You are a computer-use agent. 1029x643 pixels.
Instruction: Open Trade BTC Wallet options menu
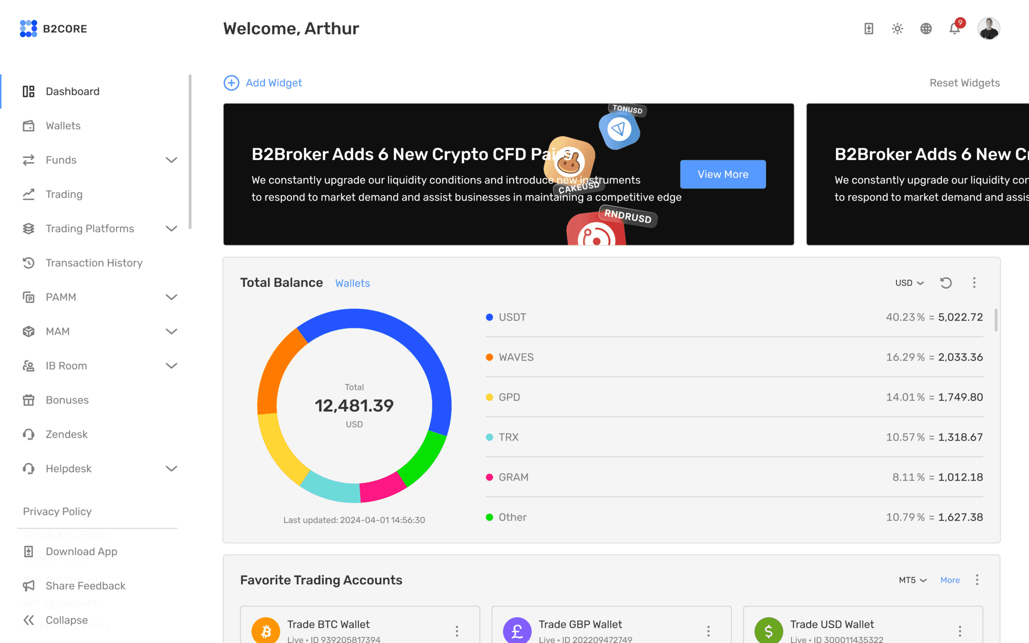click(457, 631)
